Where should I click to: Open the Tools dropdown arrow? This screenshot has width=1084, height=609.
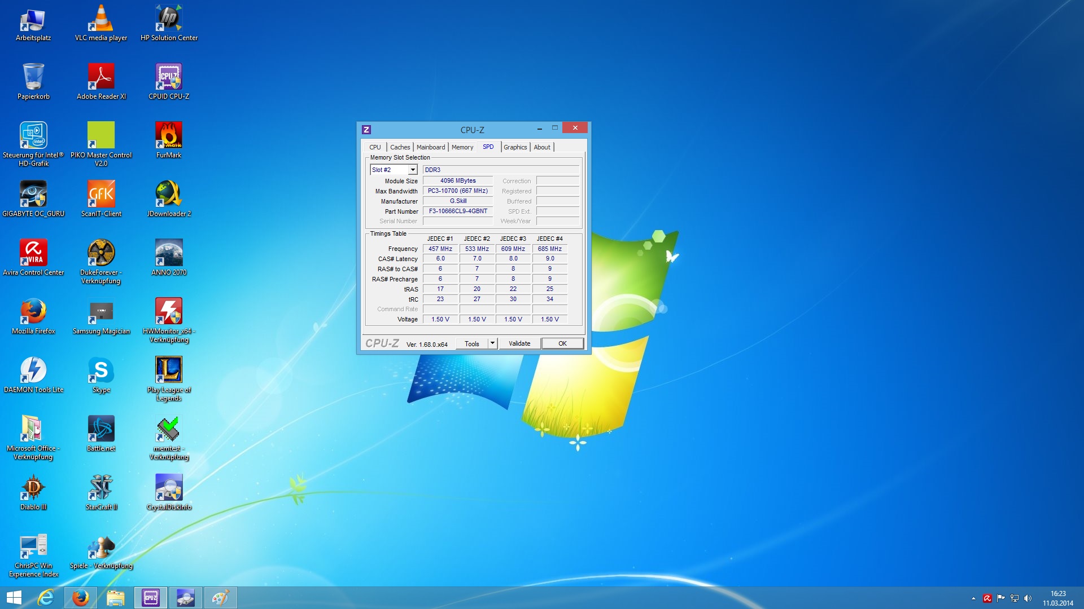(x=492, y=343)
